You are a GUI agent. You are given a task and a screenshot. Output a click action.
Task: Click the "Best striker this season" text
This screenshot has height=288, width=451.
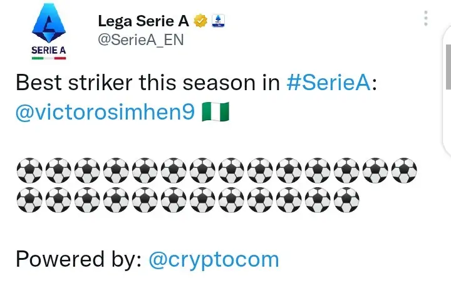click(x=147, y=83)
